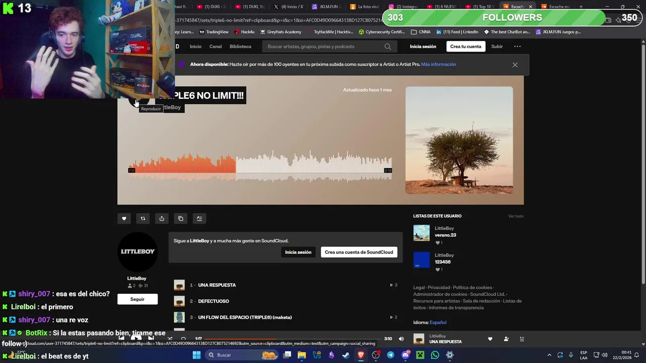Click the search magnifier in SoundCloud search bar
Screen dimensions: 646x363
[388, 46]
